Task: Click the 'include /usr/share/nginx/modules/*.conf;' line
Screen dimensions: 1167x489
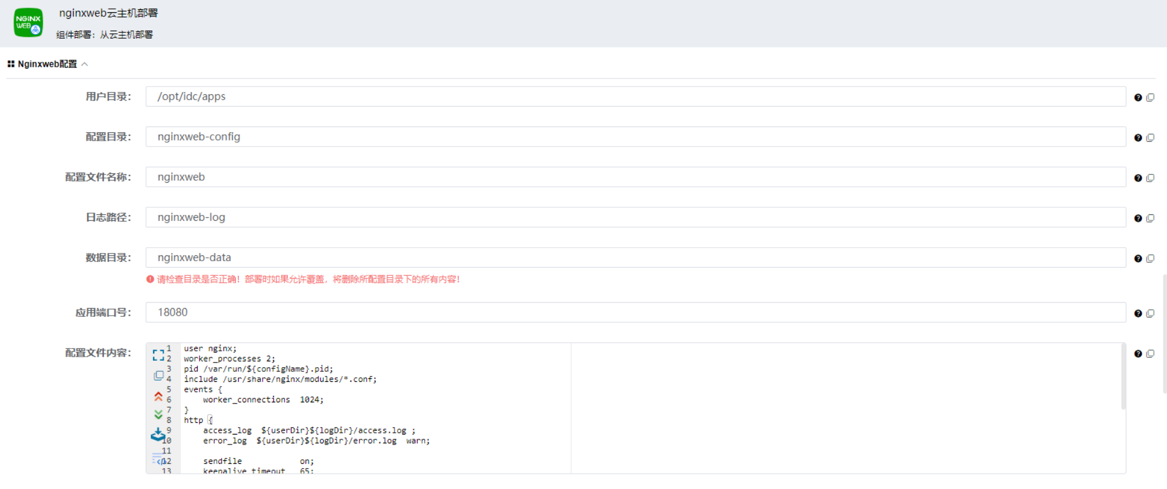Action: click(x=280, y=379)
